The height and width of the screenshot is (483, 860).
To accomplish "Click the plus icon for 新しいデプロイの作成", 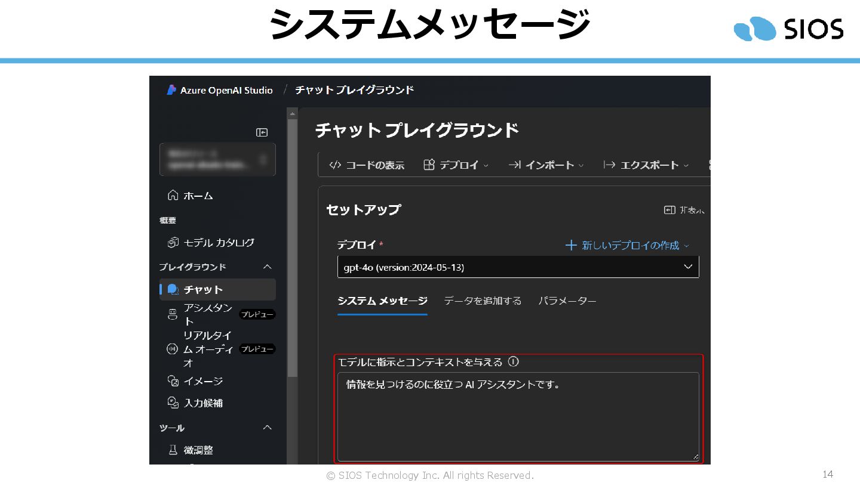I will [x=571, y=245].
